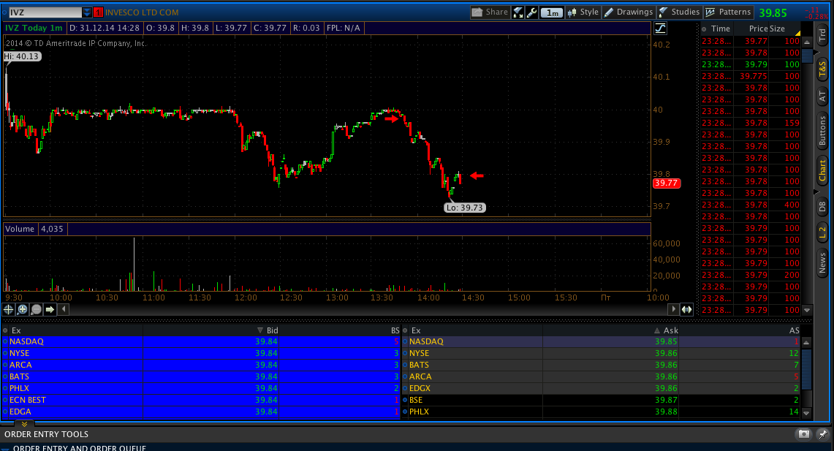
Task: Expand the double-chevron handle above Order Entry Tools
Action: pos(24,424)
